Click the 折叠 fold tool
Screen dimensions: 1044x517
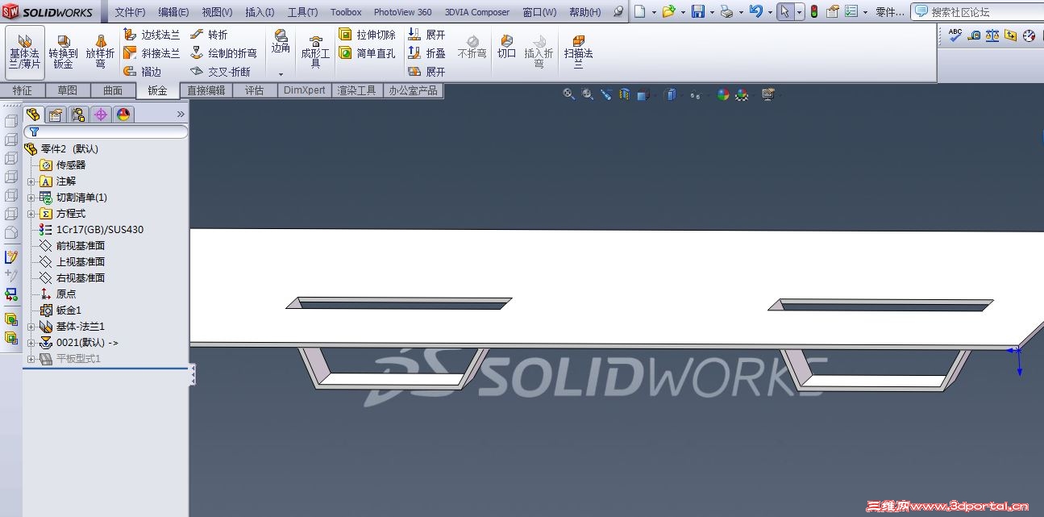click(x=426, y=53)
